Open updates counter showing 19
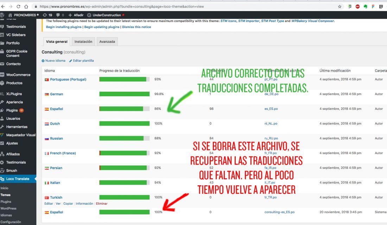 click(x=47, y=15)
